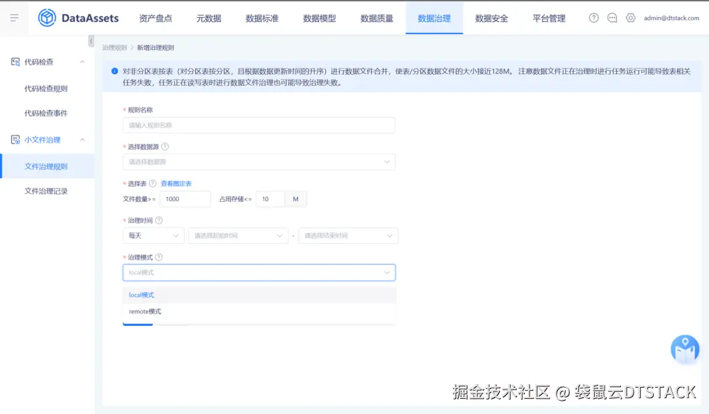Click the DataAssets cube logo
This screenshot has height=414, width=709.
47,18
